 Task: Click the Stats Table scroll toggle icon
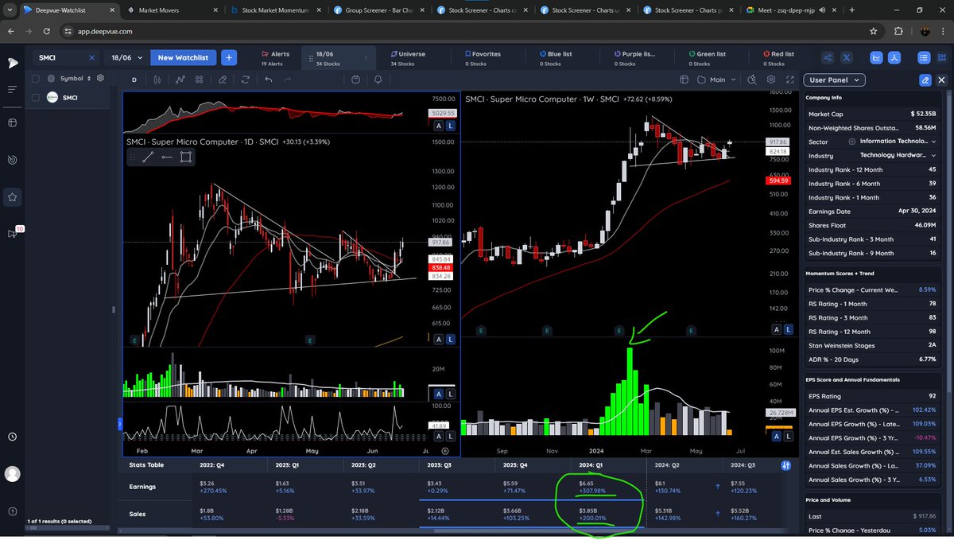click(x=785, y=465)
